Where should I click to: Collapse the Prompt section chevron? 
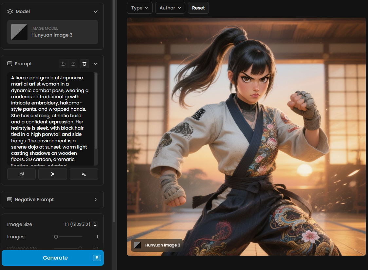96,64
